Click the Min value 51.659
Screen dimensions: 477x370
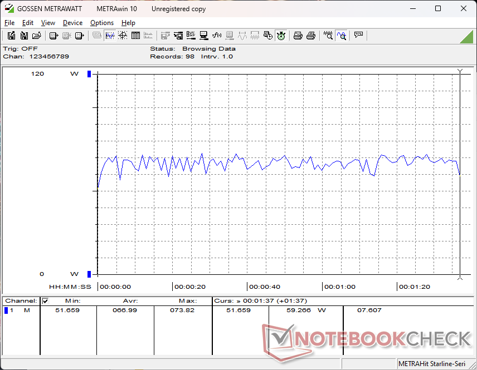(x=67, y=310)
